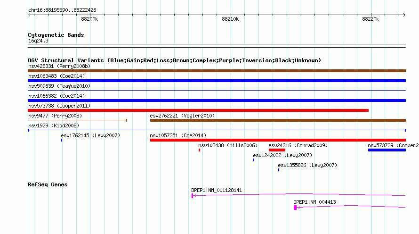419x234 pixels.
Task: Click the brown esv2762221 complex bar
Action: coord(278,120)
